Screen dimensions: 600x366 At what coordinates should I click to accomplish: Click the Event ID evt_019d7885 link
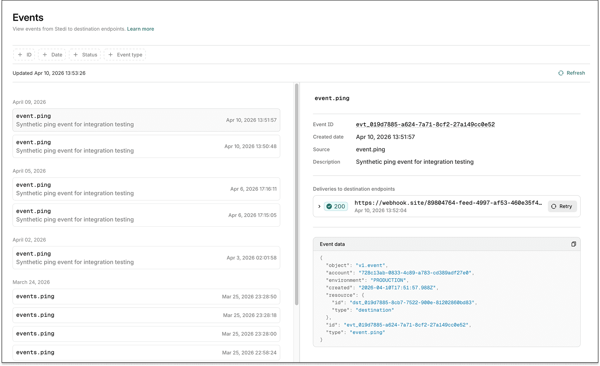click(x=426, y=124)
